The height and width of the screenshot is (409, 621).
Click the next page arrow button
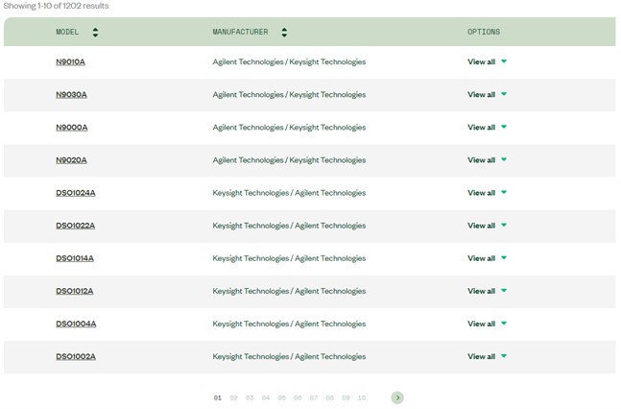397,397
